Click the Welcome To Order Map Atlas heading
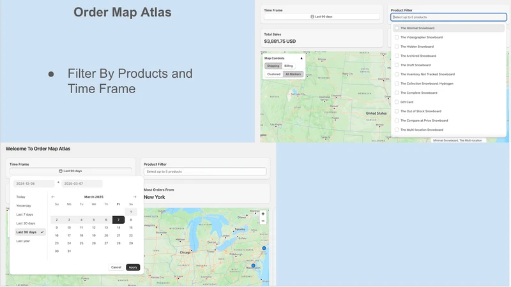Viewport: 511px width, 287px height. [38, 149]
